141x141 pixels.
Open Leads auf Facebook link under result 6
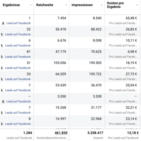click(18, 46)
